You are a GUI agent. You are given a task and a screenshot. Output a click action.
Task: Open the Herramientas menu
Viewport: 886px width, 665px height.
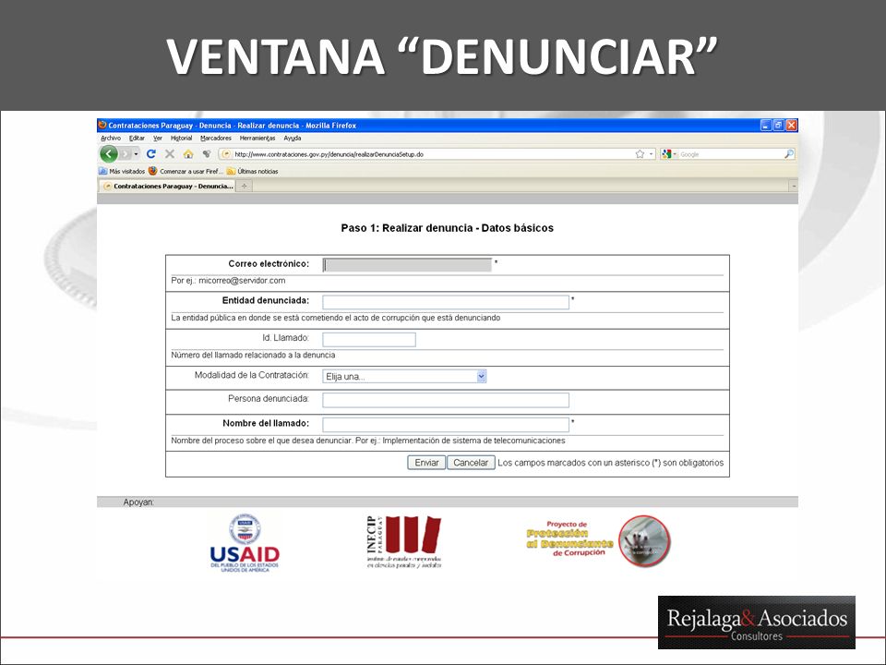point(257,138)
